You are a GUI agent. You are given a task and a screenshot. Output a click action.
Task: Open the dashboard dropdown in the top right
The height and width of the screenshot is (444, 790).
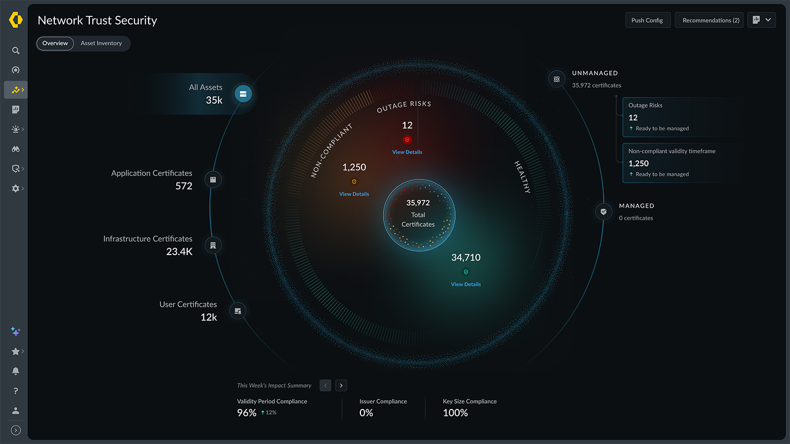pyautogui.click(x=761, y=20)
